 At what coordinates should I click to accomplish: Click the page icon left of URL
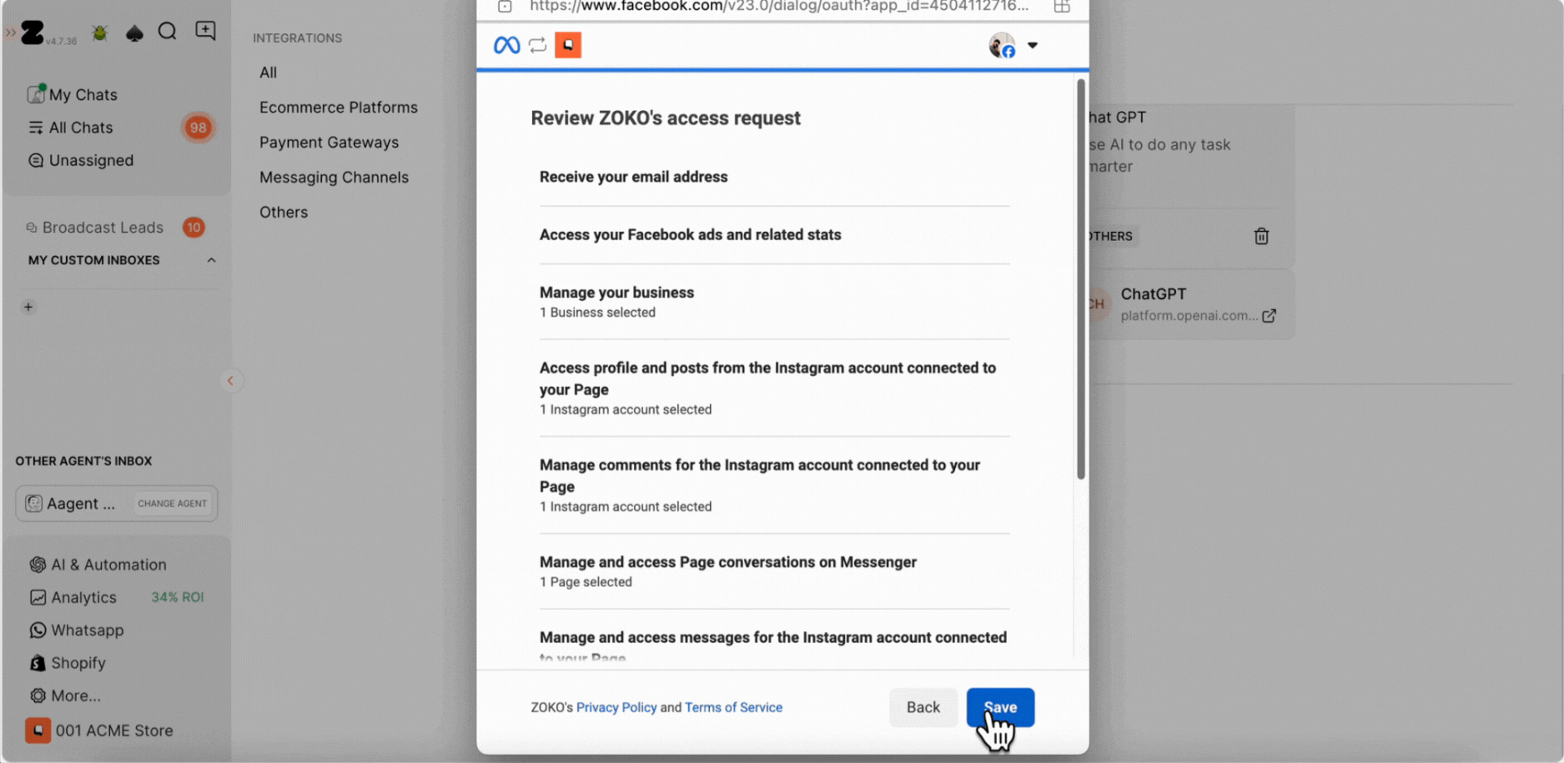pyautogui.click(x=505, y=7)
